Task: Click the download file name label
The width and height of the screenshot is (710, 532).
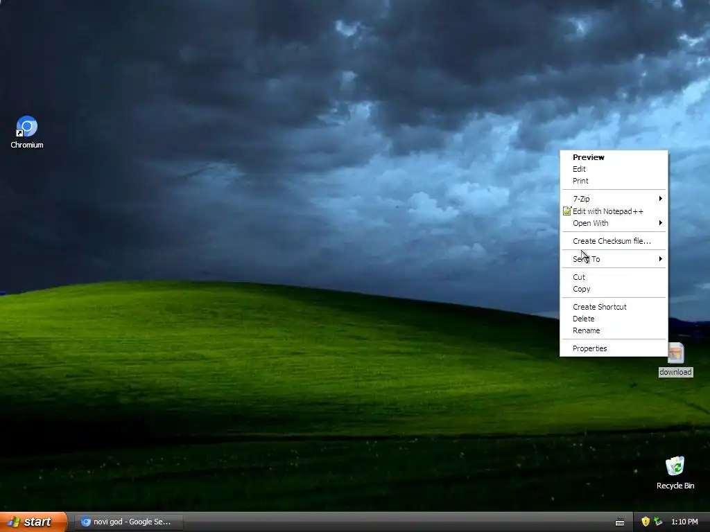Action: pyautogui.click(x=675, y=372)
